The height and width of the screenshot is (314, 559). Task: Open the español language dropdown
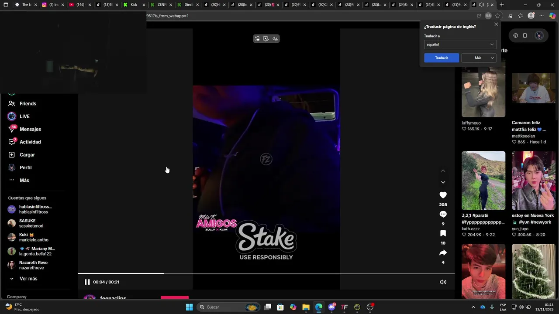(460, 44)
